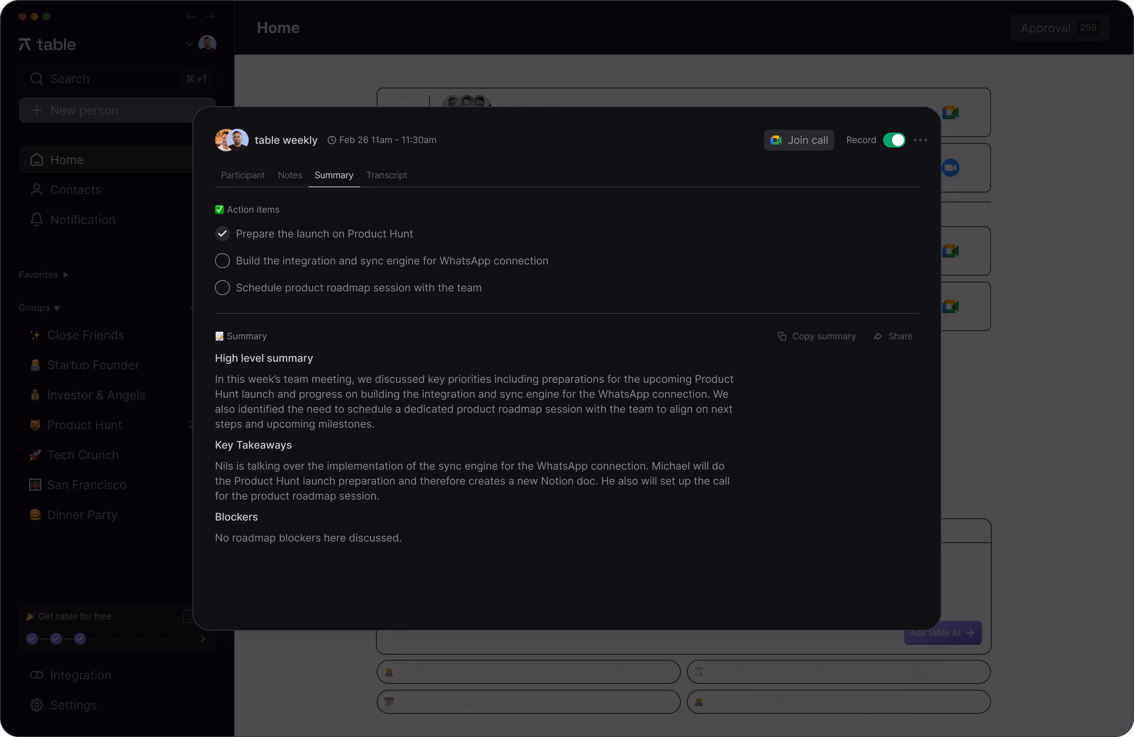Click the Join call button

[x=799, y=140]
